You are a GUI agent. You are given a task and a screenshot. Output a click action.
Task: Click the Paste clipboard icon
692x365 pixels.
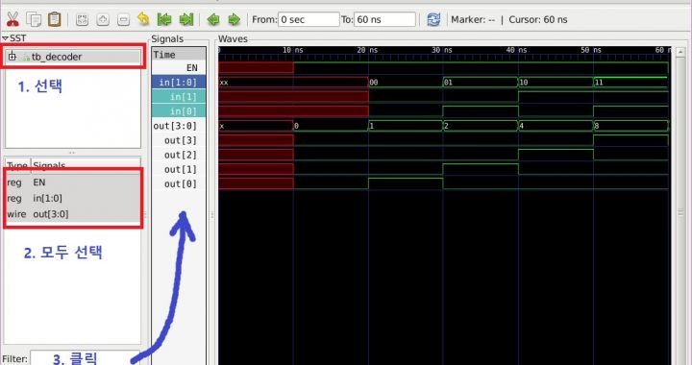point(54,19)
